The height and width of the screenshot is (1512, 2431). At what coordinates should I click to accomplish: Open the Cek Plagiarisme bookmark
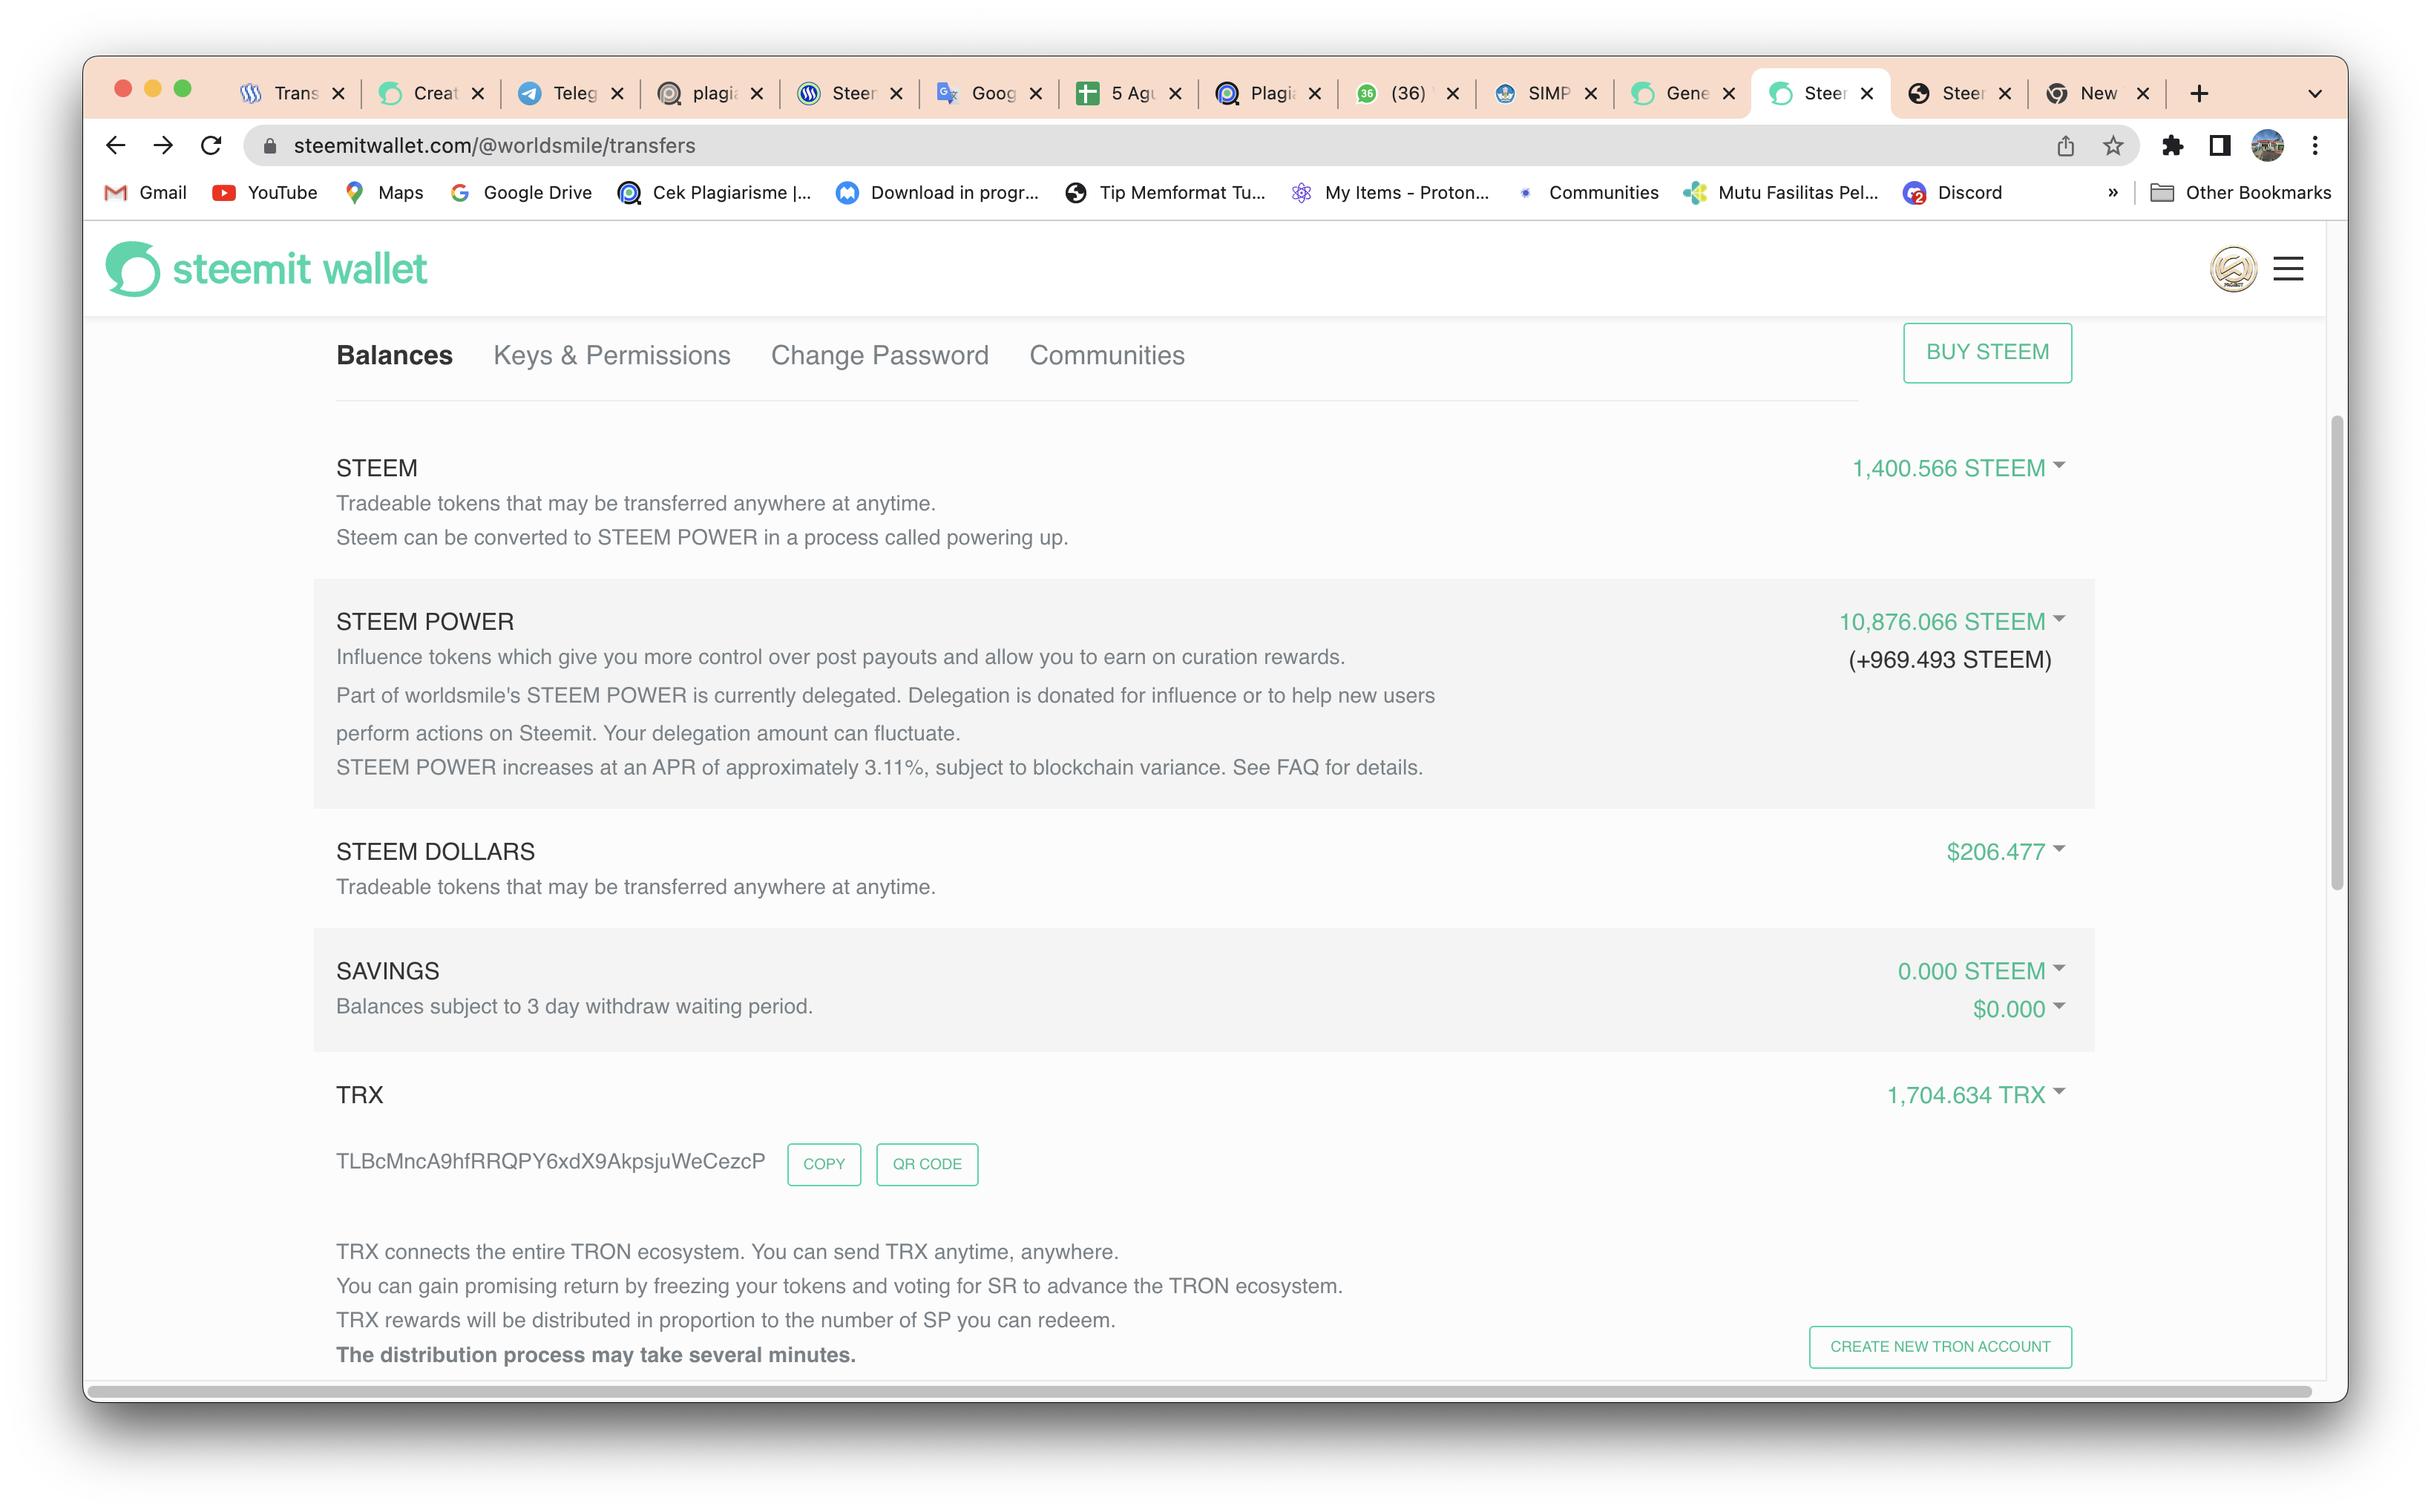(715, 193)
